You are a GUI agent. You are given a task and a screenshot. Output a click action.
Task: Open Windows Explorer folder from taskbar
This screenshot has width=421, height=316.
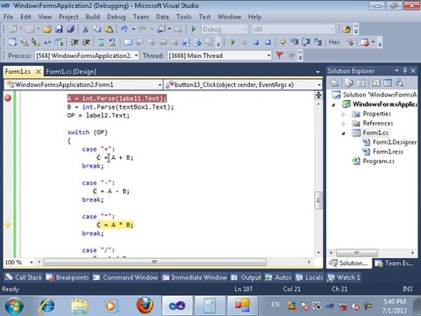(x=80, y=305)
